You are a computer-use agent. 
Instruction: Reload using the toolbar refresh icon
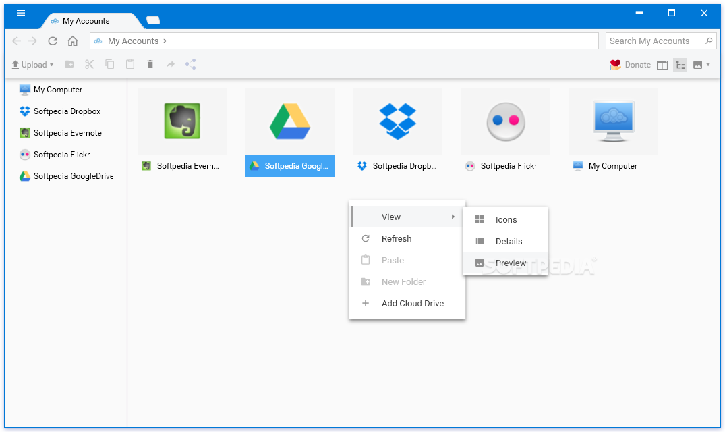(53, 41)
